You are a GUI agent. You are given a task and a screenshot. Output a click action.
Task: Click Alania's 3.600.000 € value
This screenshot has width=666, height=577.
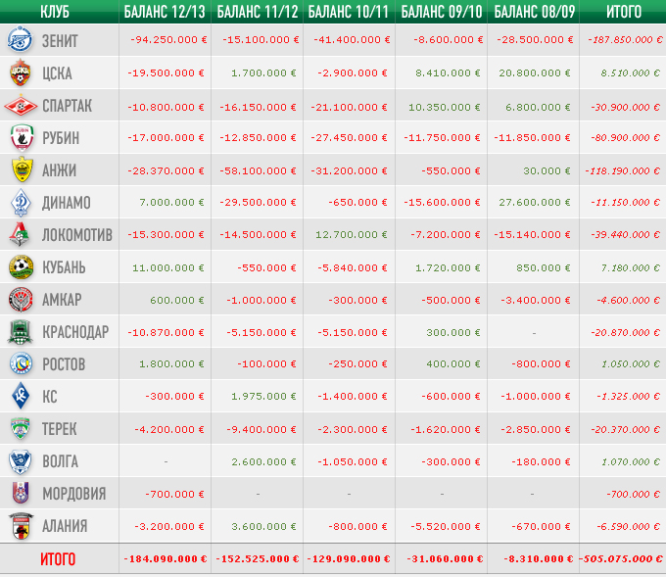[x=263, y=526]
